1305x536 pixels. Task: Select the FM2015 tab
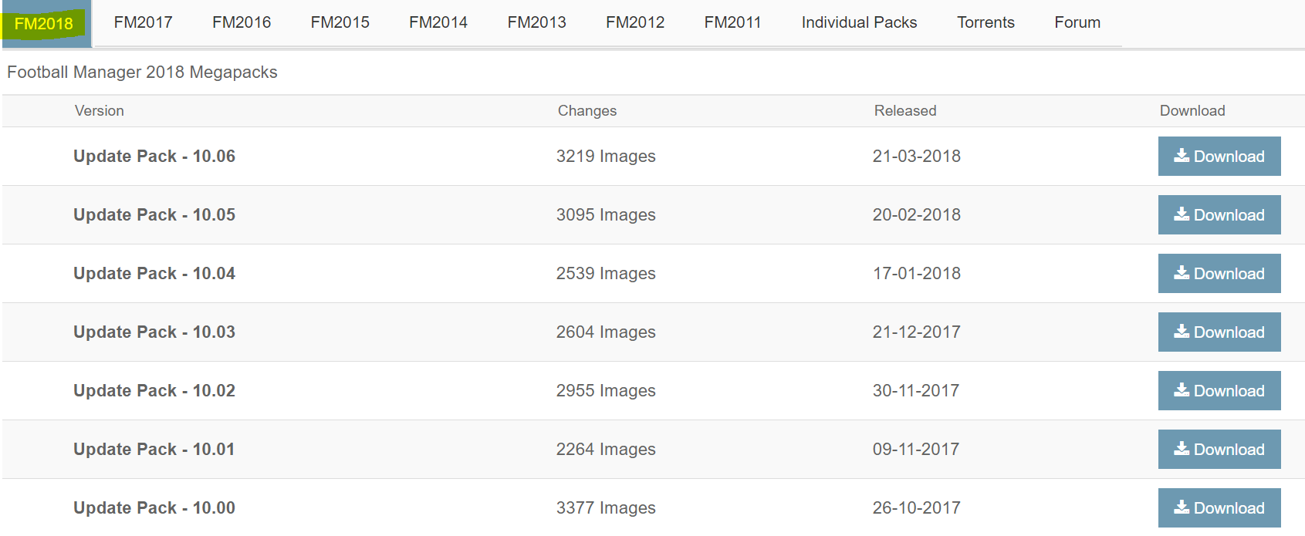(340, 22)
